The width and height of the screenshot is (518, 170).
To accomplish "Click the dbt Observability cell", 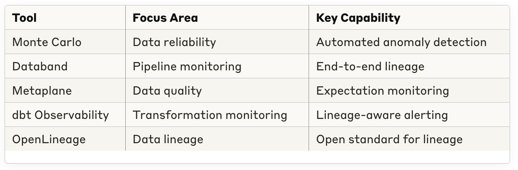I will [61, 115].
